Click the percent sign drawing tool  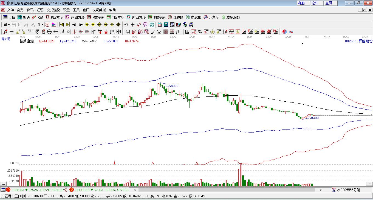coord(200,32)
